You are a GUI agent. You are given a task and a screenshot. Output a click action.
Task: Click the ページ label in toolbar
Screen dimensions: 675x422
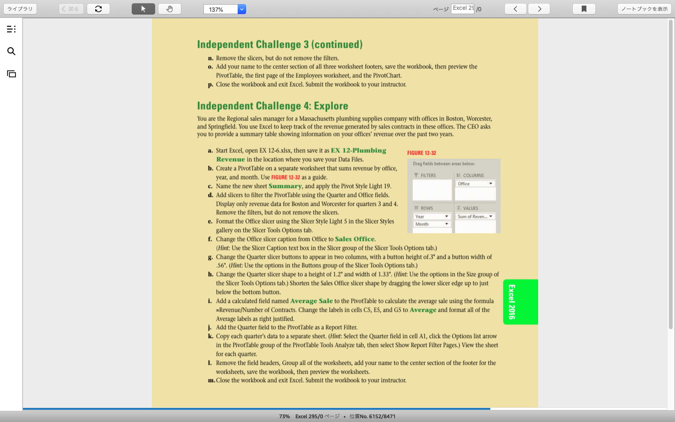pyautogui.click(x=441, y=9)
